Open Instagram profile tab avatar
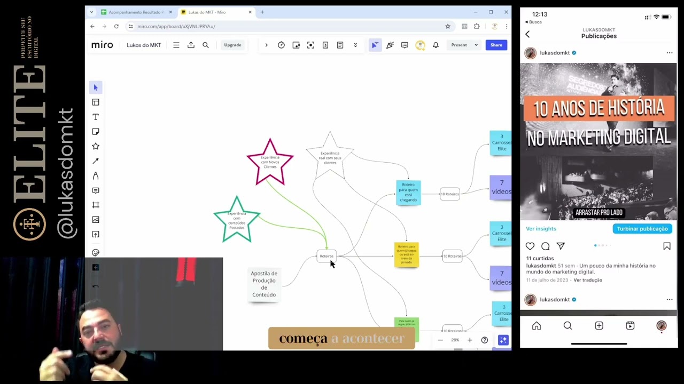Screen dimensions: 684x384 tap(662, 326)
